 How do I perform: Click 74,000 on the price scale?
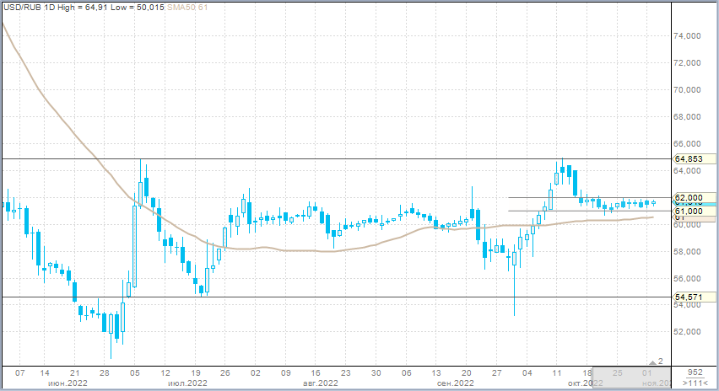(x=689, y=36)
